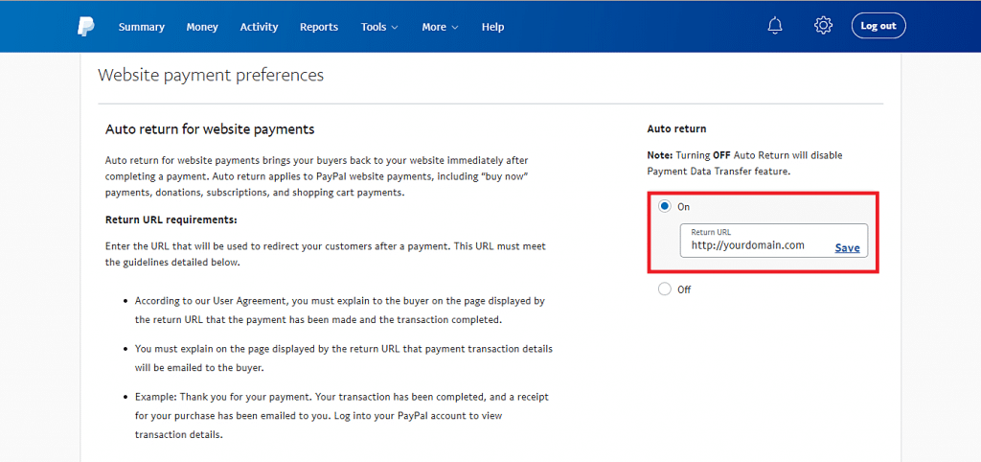Go to the Summary page
Image resolution: width=981 pixels, height=462 pixels.
[x=141, y=27]
